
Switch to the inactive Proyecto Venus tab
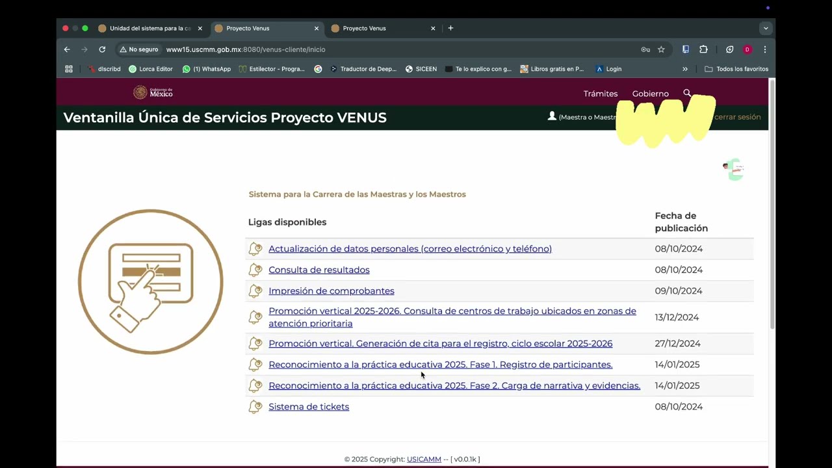pos(382,29)
